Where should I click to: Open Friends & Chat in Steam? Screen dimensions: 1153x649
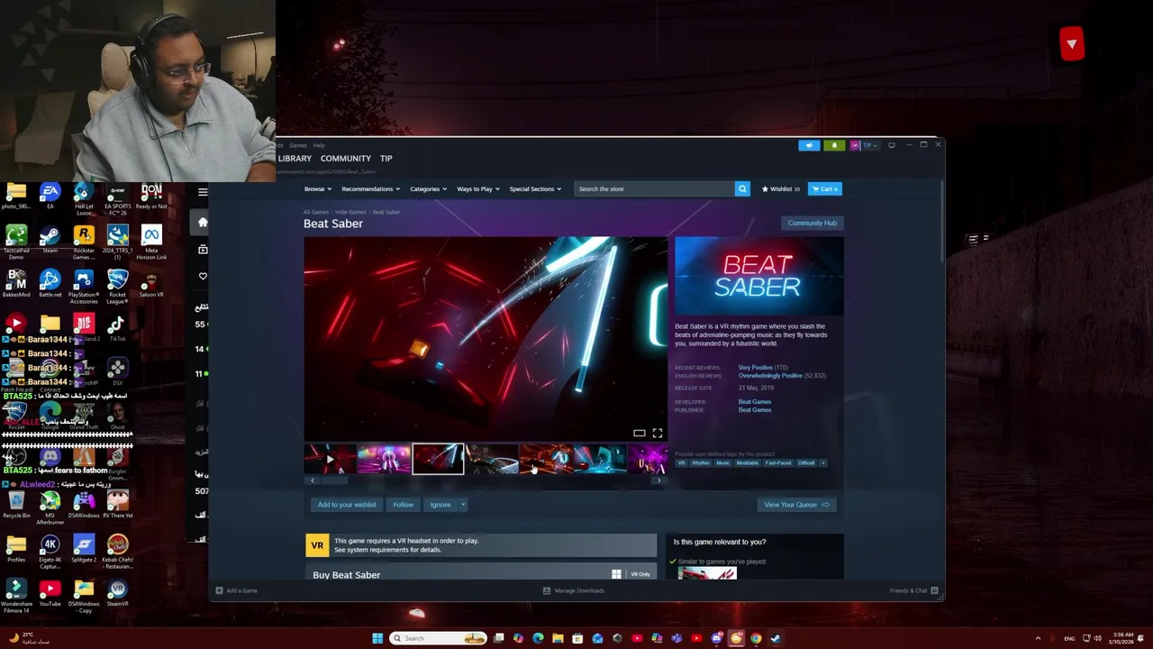[x=914, y=590]
